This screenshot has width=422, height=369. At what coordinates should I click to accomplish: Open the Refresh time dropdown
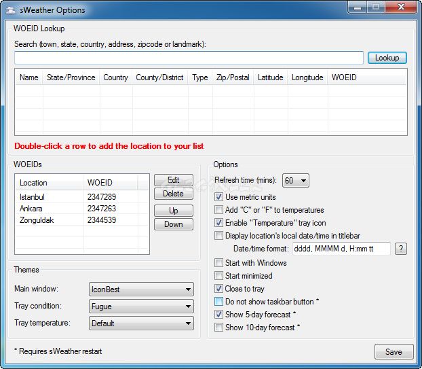[296, 180]
